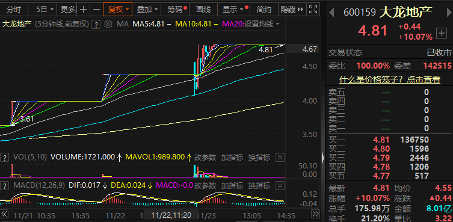The image size is (453, 222).
Task: Close the VOL indicator panel
Action: pyautogui.click(x=280, y=158)
